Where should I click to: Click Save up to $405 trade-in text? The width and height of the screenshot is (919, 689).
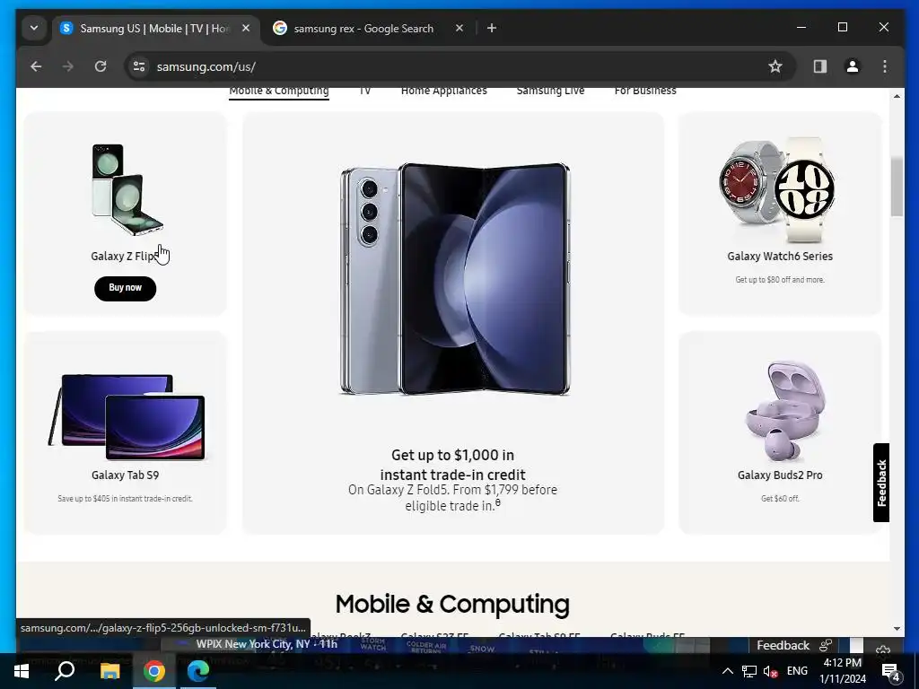[x=125, y=499]
